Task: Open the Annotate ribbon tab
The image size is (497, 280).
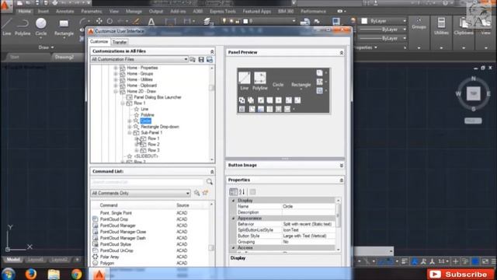Action: 64,11
